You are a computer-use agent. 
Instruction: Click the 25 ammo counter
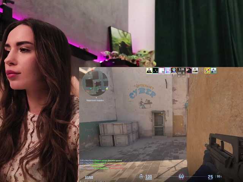pos(210,177)
